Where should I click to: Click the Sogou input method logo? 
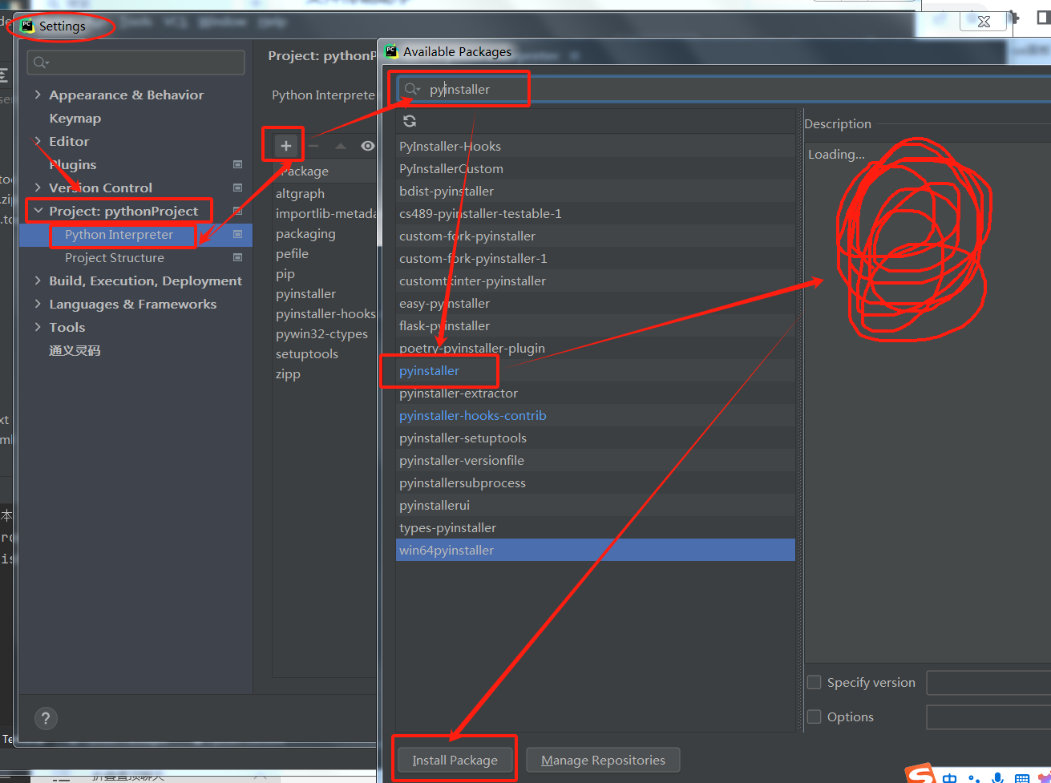tap(920, 774)
